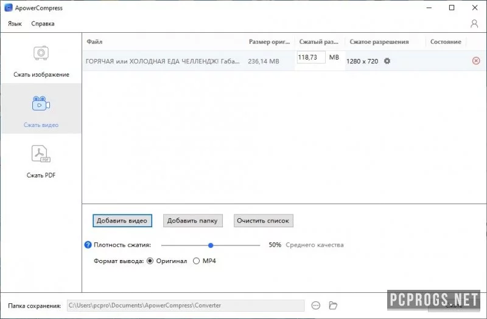Click the 1280 x 720 resolution value
This screenshot has width=487, height=319.
tap(362, 61)
